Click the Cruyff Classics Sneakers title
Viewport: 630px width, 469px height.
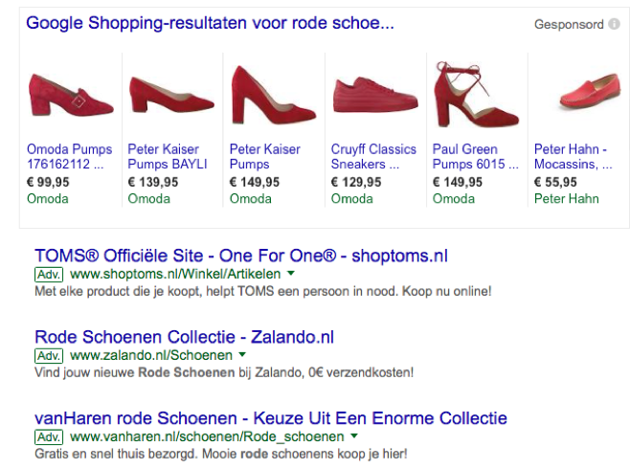click(373, 156)
